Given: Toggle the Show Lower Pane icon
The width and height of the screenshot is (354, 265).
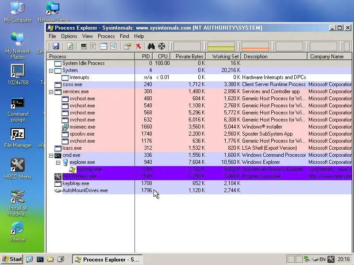Looking at the screenshot, I should pos(104,46).
